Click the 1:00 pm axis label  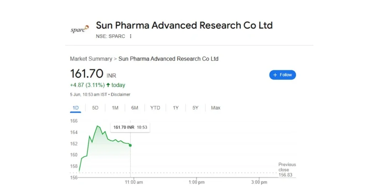click(196, 182)
